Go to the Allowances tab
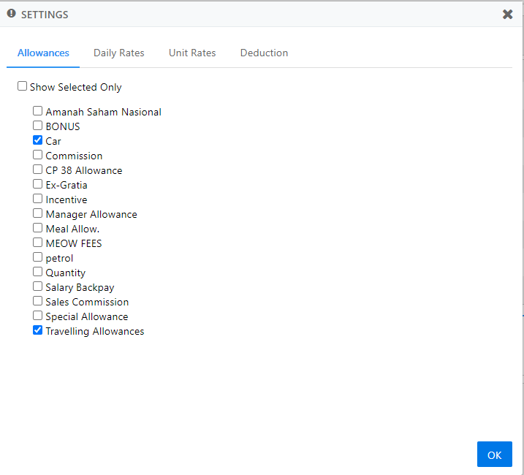Viewport: 524px width, 475px height. pyautogui.click(x=43, y=53)
